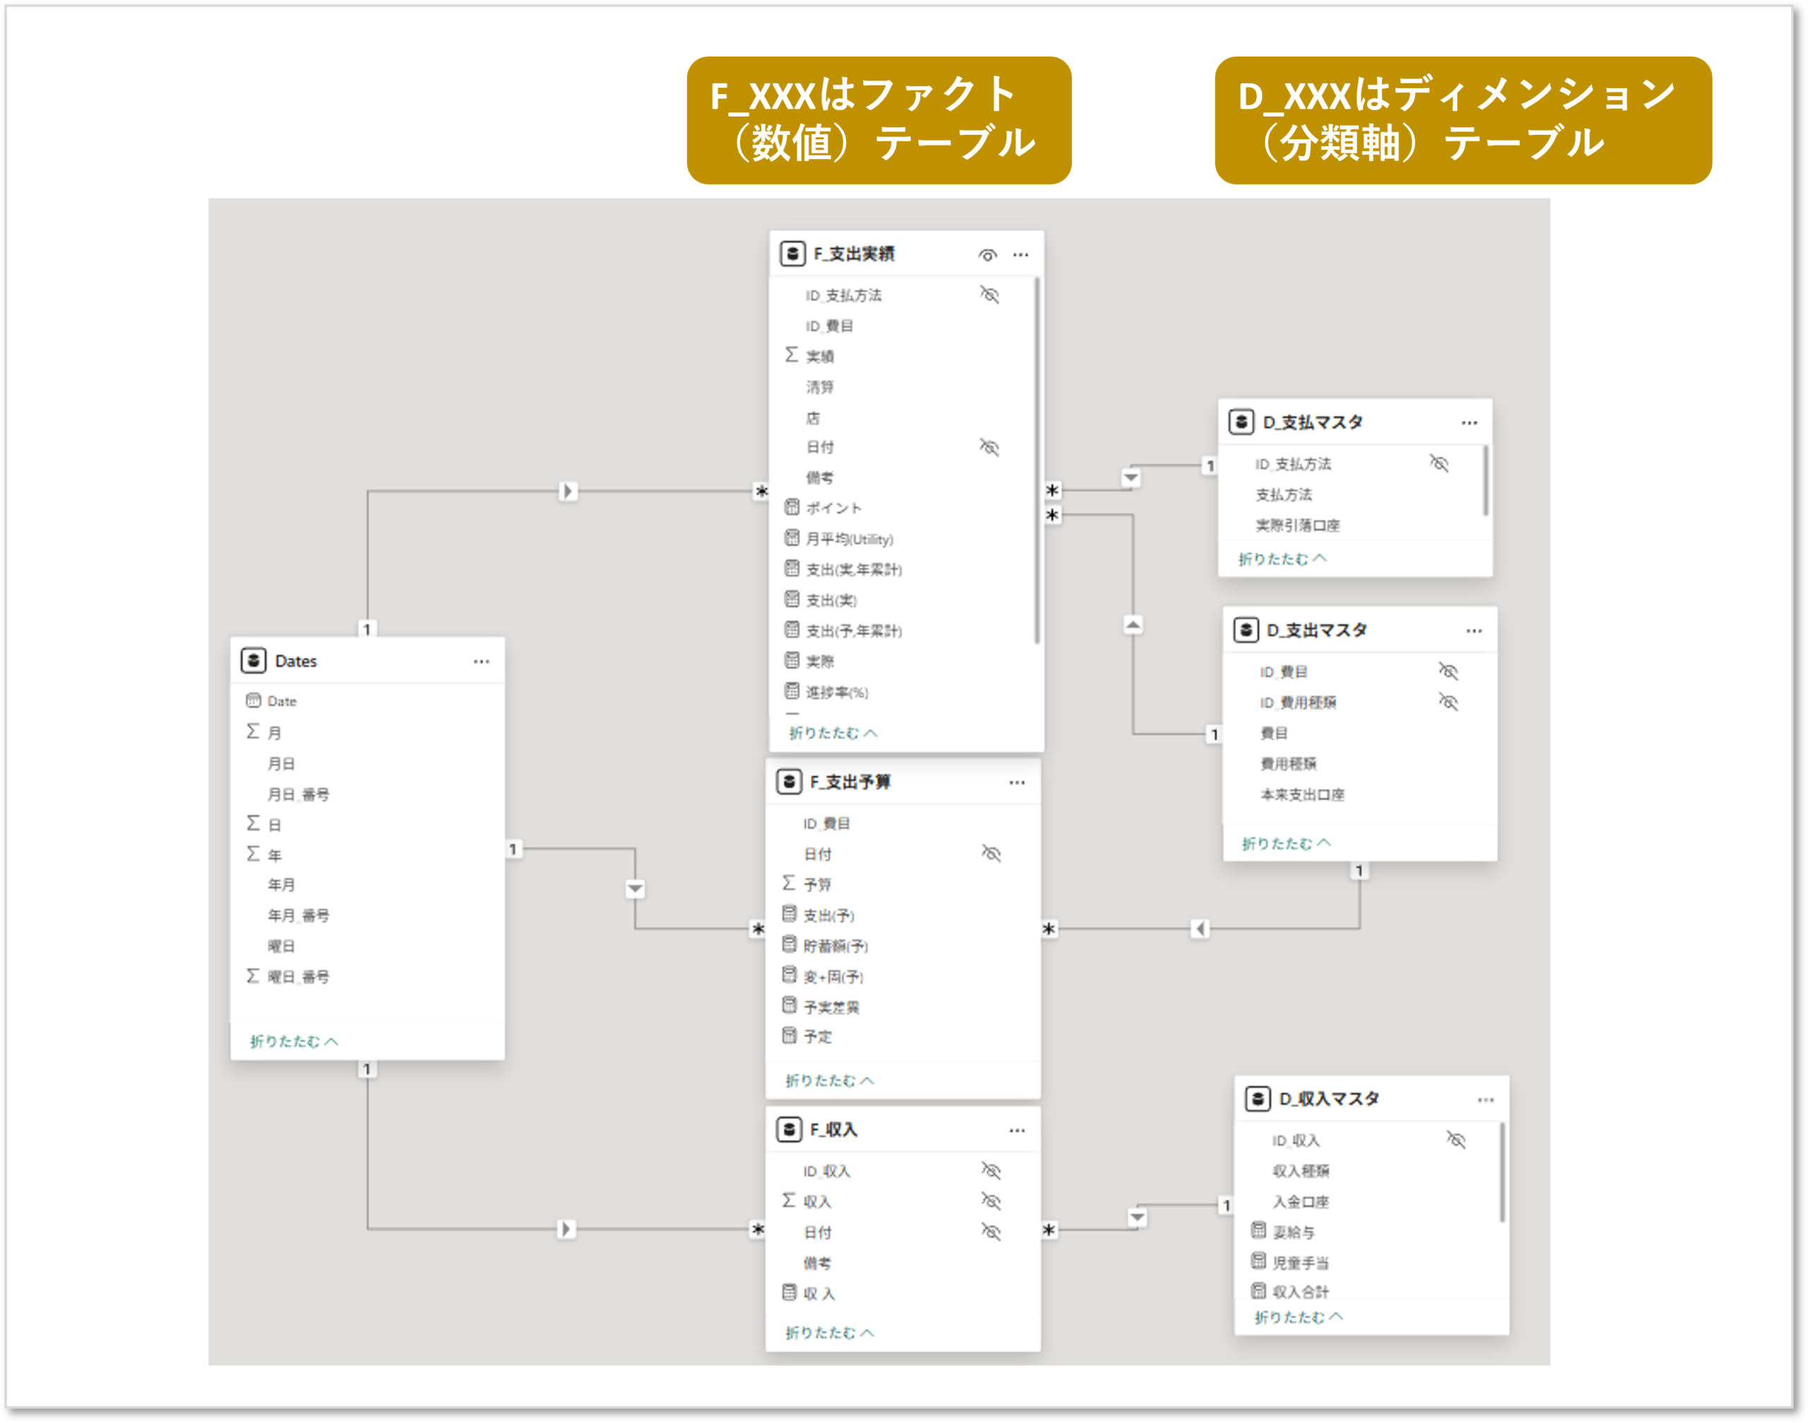Unhide ID_支払方法 in the D_支払マスタ table
Screen dimensions: 1808x1423
1439,463
